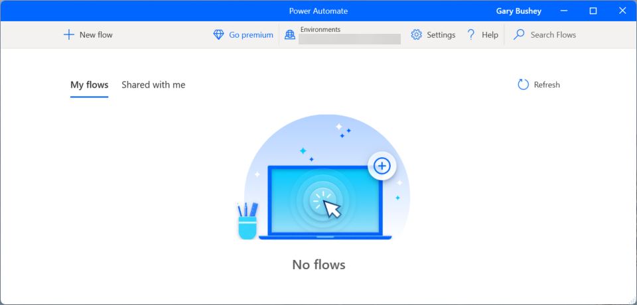Select the My flows tab

(90, 85)
